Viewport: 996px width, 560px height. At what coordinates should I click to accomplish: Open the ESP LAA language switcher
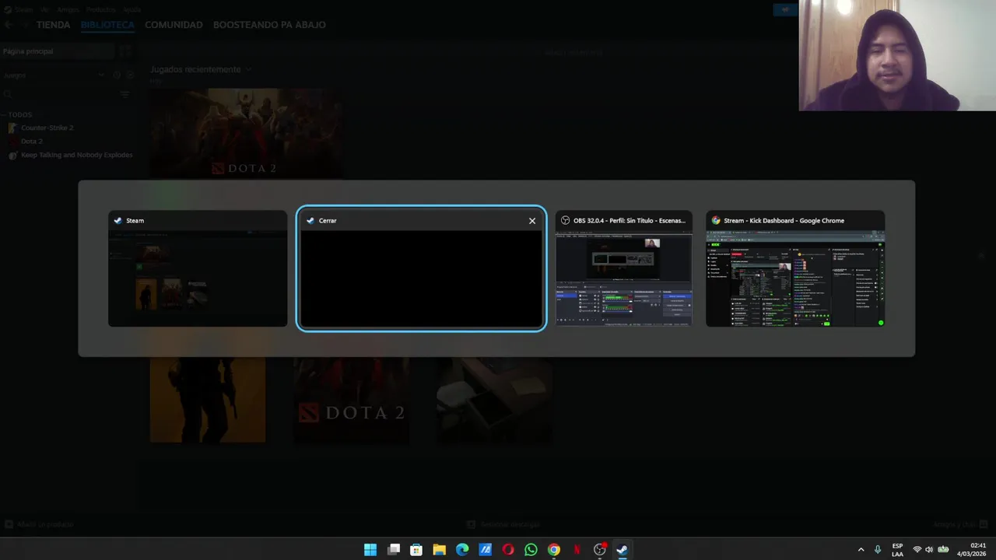click(897, 550)
